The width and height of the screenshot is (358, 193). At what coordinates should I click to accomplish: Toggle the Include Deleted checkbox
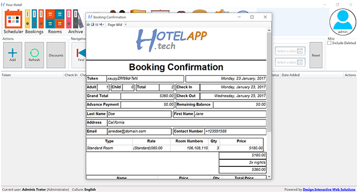pyautogui.click(x=329, y=43)
